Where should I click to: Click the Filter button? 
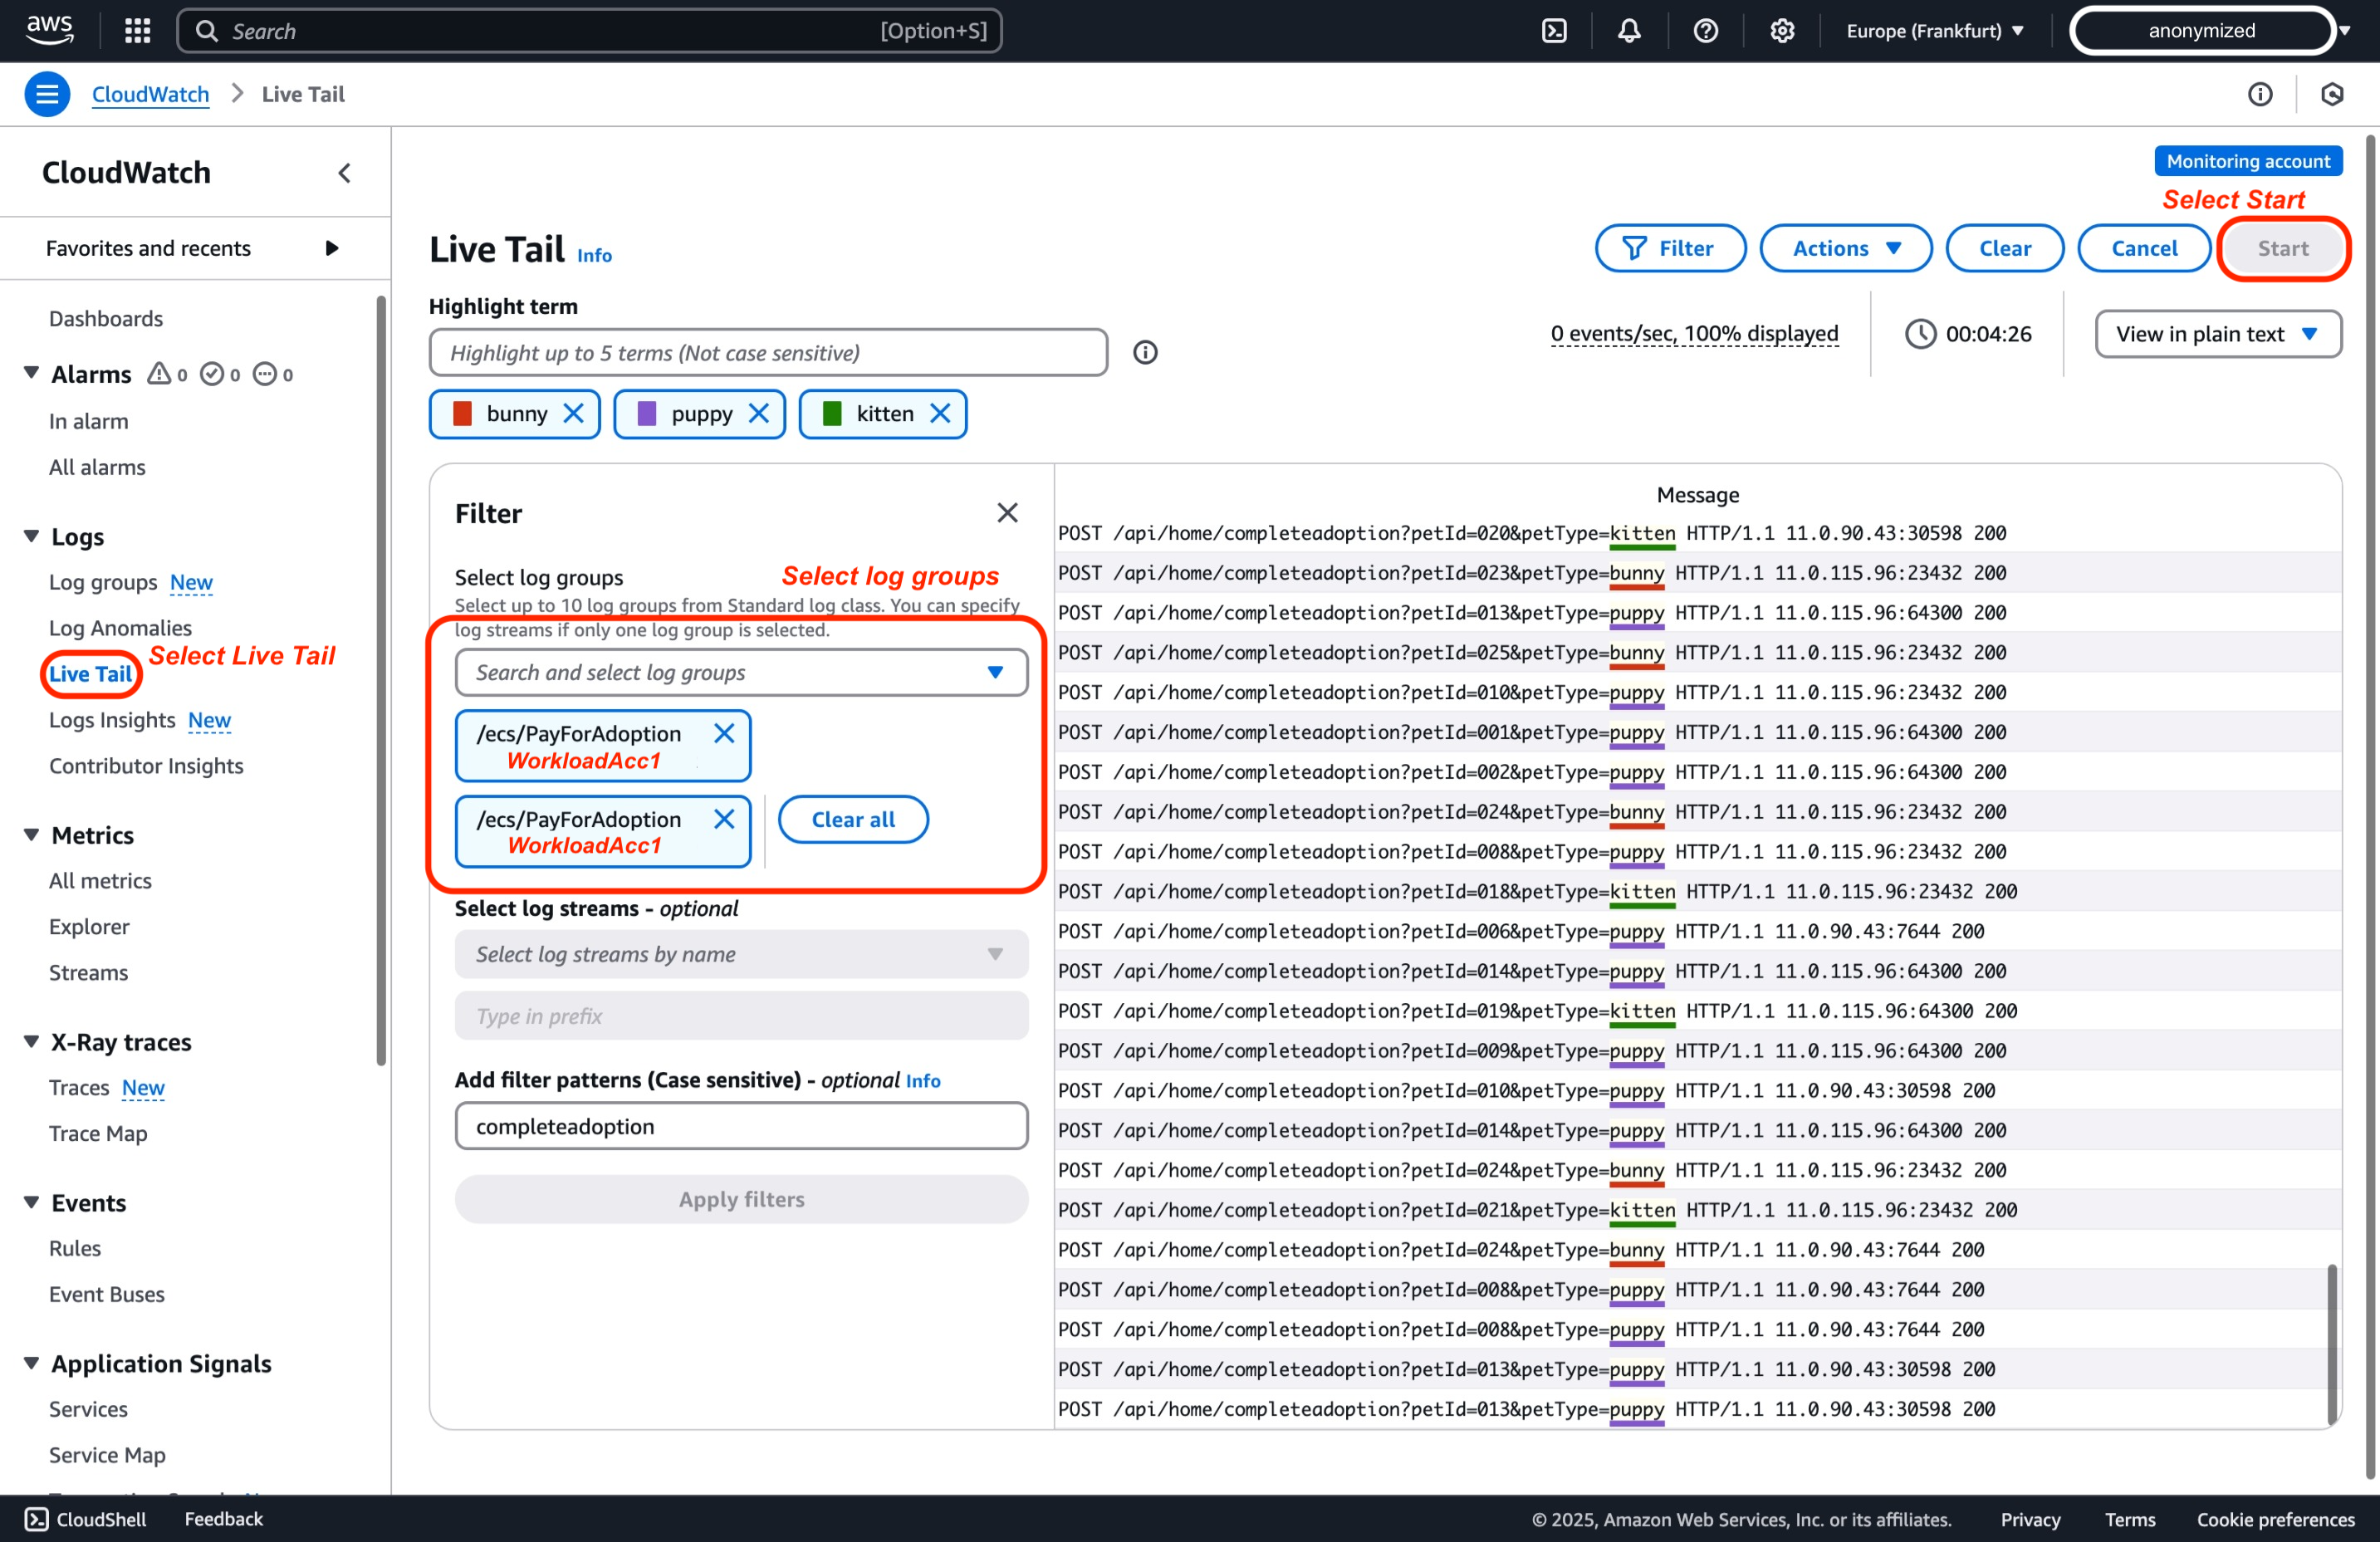point(1670,248)
